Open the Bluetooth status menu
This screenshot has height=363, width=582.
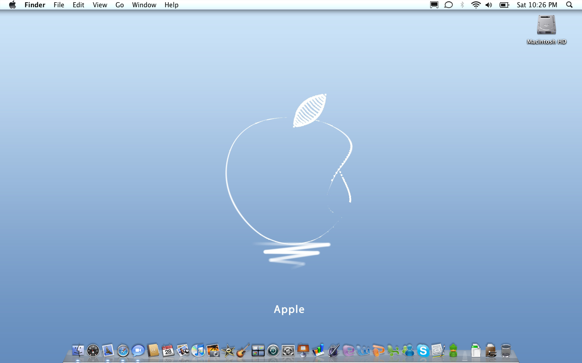[x=462, y=5]
